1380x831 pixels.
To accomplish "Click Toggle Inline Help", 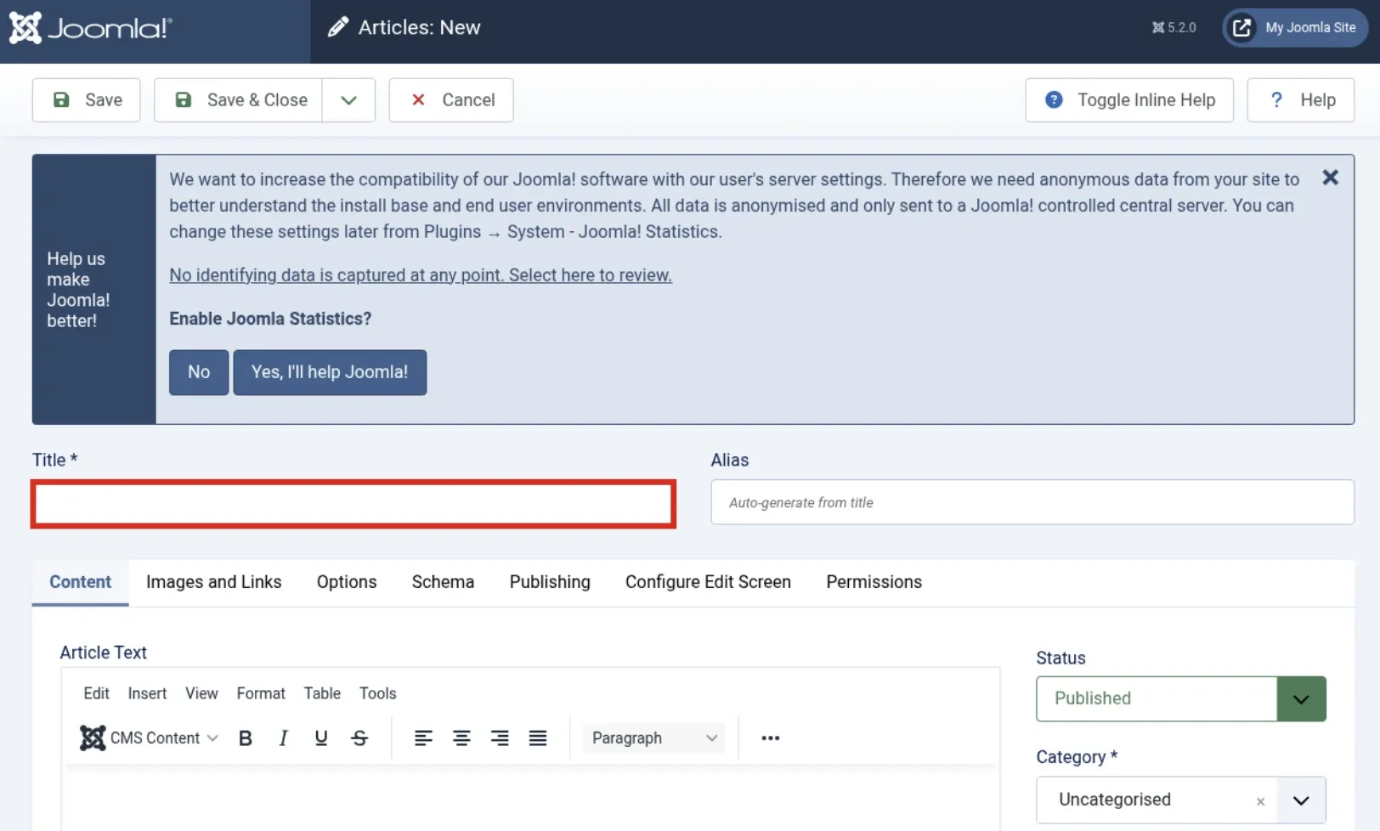I will 1129,100.
